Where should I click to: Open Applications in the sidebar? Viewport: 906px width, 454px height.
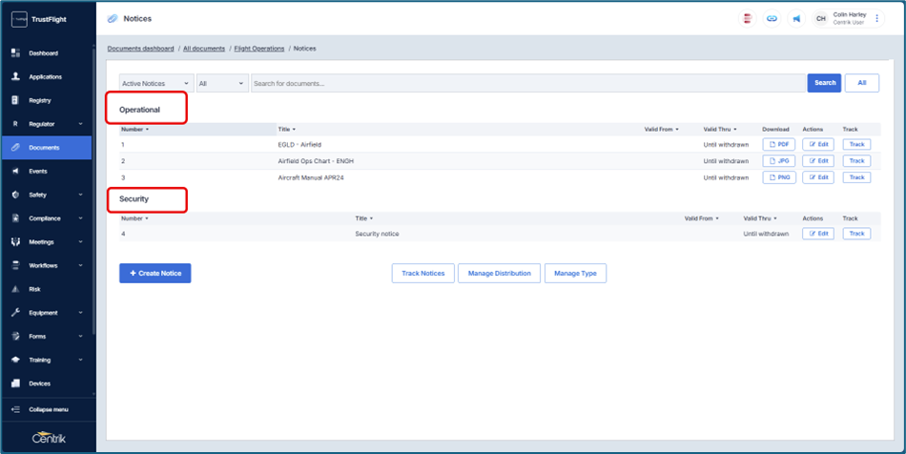[x=45, y=77]
